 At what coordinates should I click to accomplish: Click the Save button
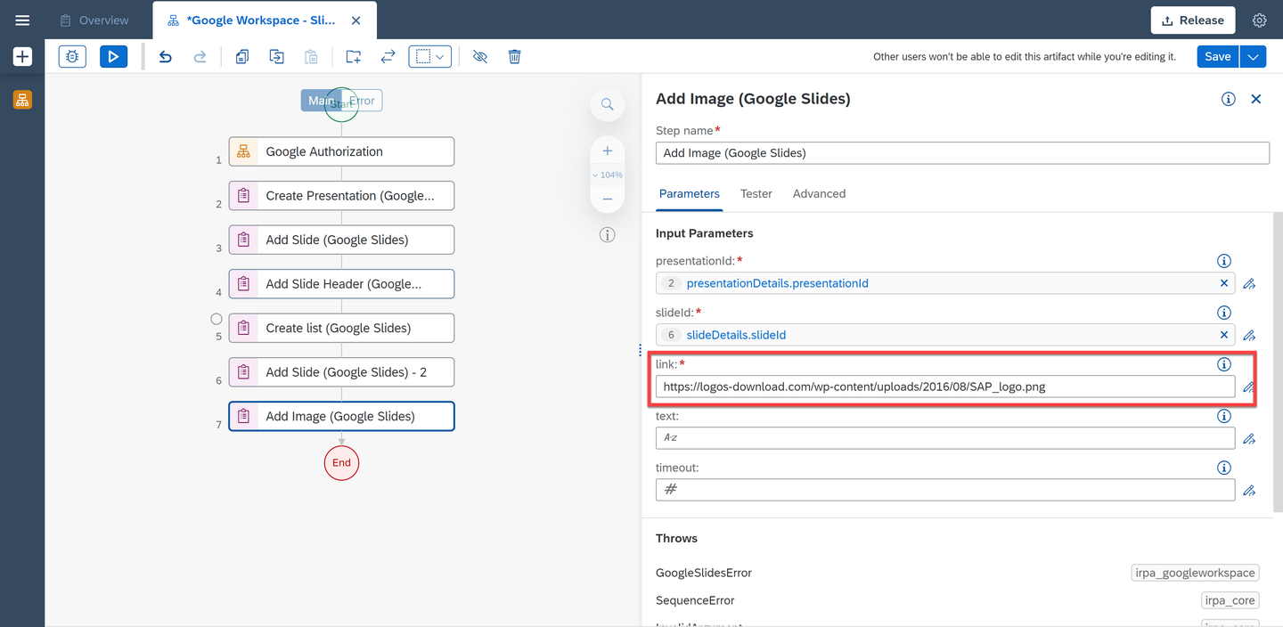click(x=1218, y=57)
